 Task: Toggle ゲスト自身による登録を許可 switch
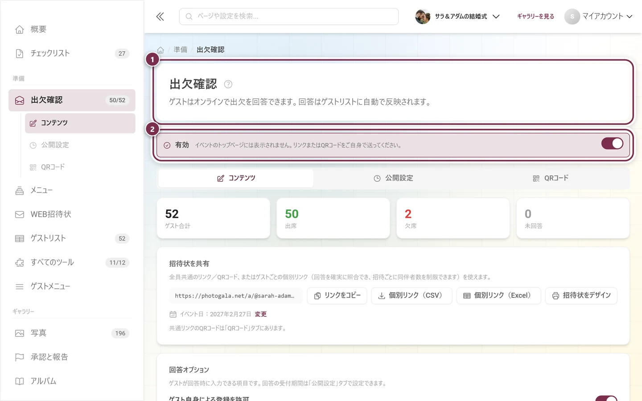click(606, 398)
